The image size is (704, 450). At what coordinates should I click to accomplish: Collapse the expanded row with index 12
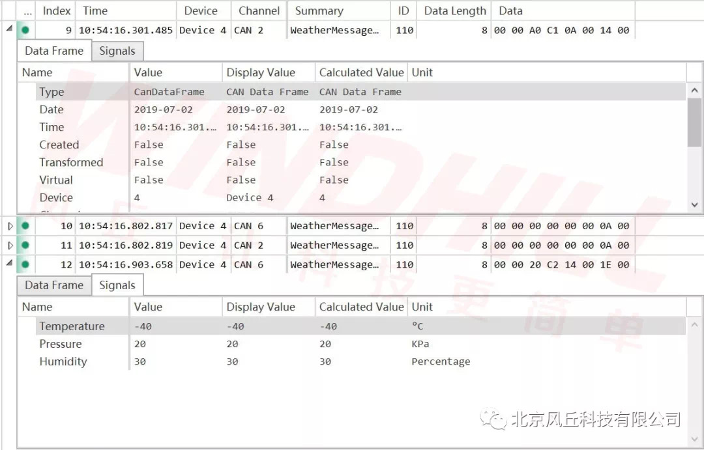[x=9, y=264]
